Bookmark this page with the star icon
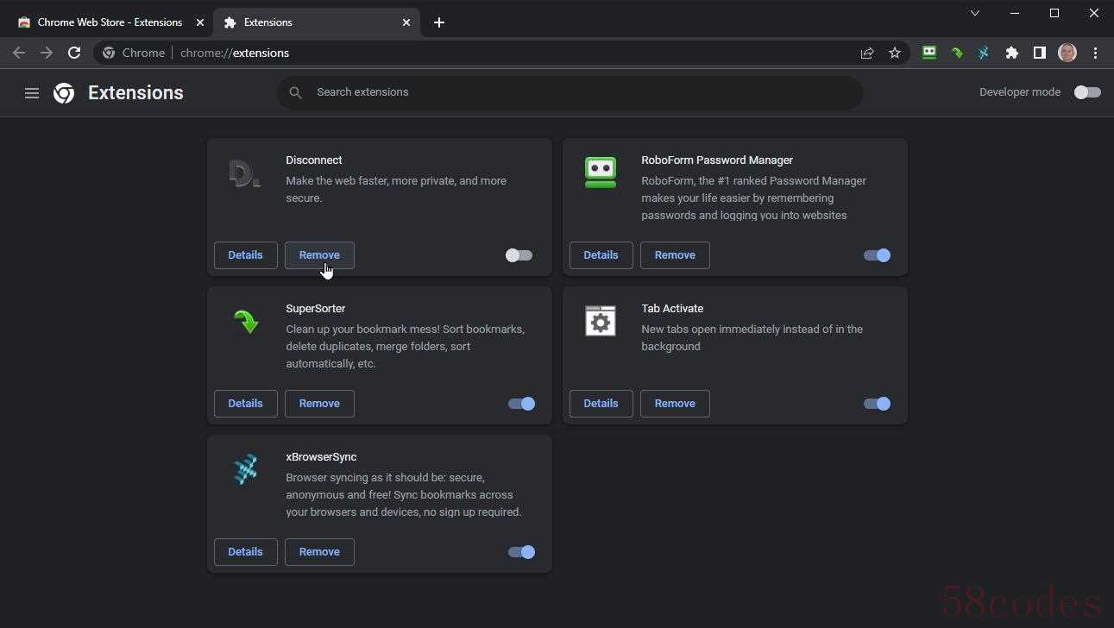The height and width of the screenshot is (628, 1114). click(x=895, y=53)
